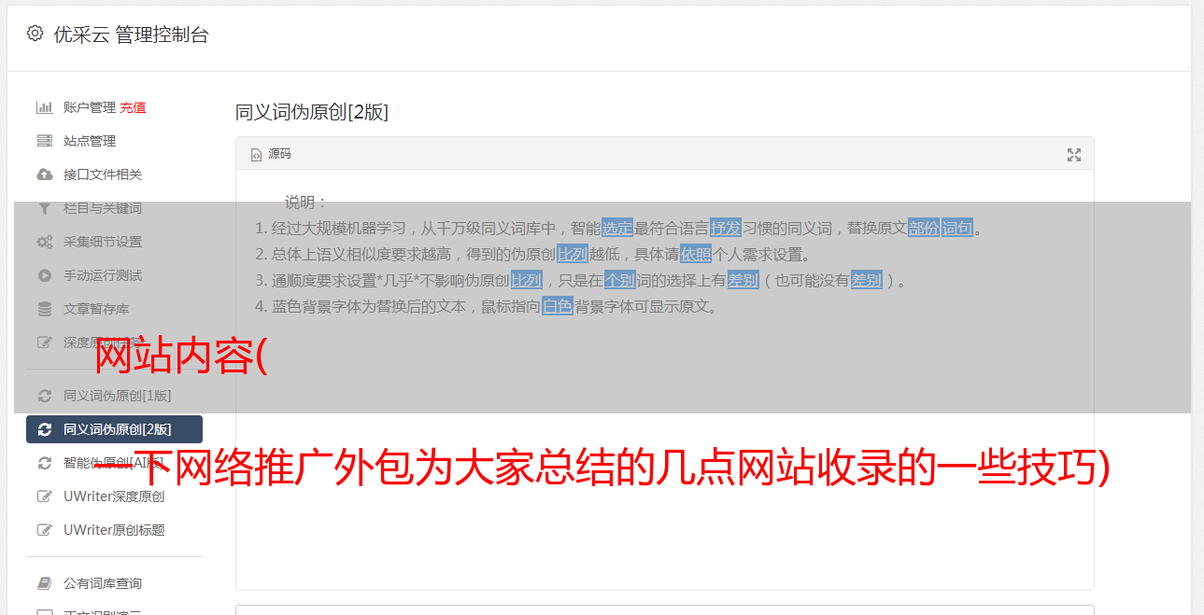Screen dimensions: 1204x615
Task: Click the cloud upload icon for 接口文件相关
Action: (44, 175)
